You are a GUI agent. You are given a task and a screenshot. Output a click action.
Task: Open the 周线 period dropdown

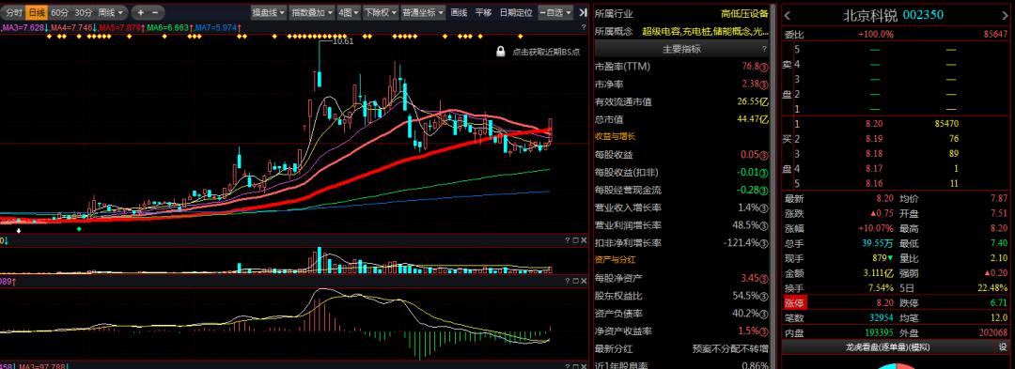pos(111,12)
